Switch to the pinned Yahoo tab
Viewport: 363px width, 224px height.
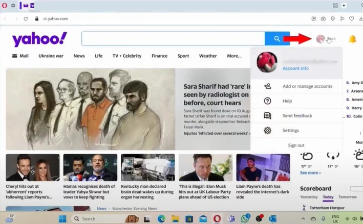click(32, 6)
